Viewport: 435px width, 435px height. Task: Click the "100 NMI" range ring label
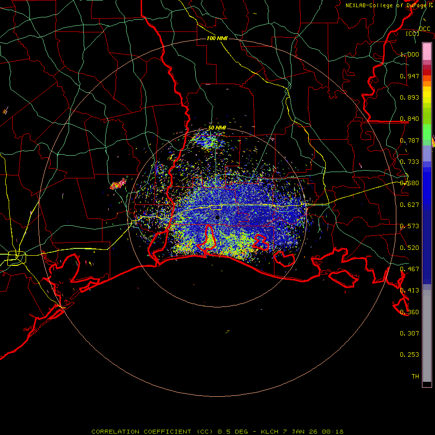tap(217, 38)
